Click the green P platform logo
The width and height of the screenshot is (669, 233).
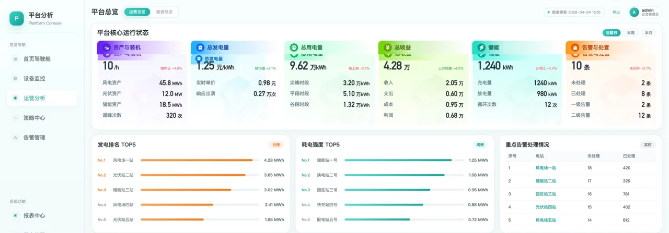[x=17, y=19]
